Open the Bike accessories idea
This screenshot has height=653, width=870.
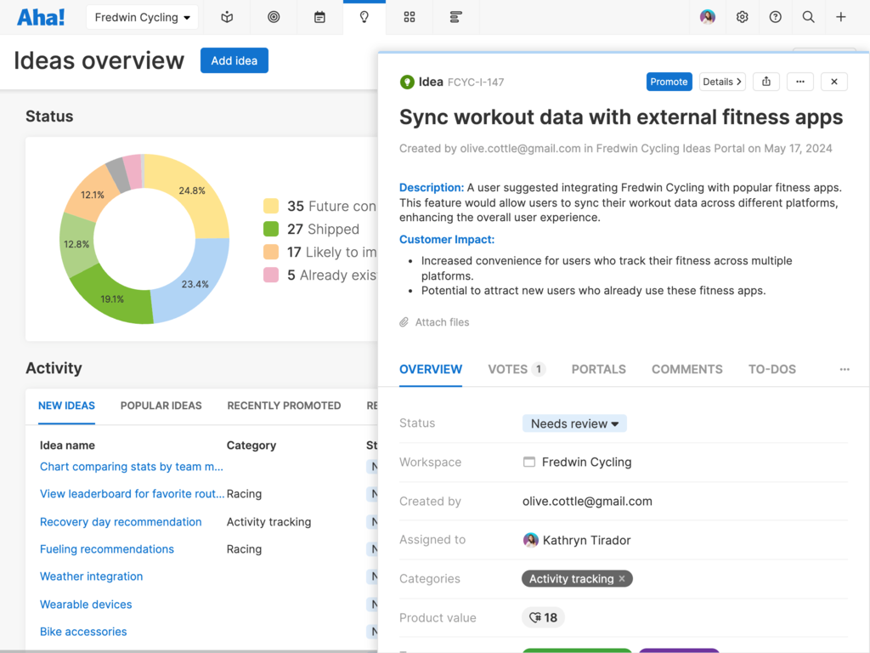(x=83, y=632)
